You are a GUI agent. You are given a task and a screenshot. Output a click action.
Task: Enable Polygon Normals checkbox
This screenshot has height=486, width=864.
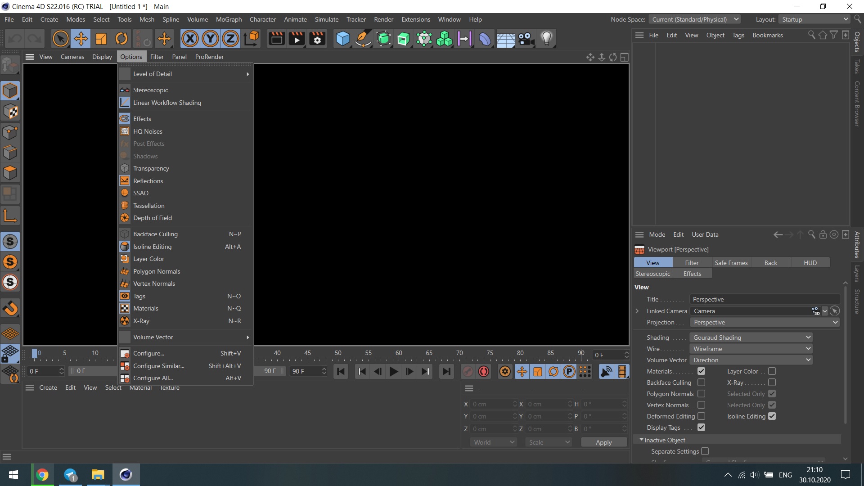(x=701, y=394)
